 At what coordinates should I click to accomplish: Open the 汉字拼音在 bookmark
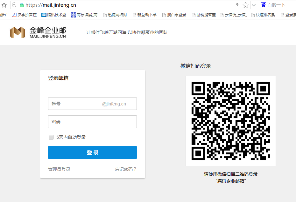pyautogui.click(x=25, y=15)
